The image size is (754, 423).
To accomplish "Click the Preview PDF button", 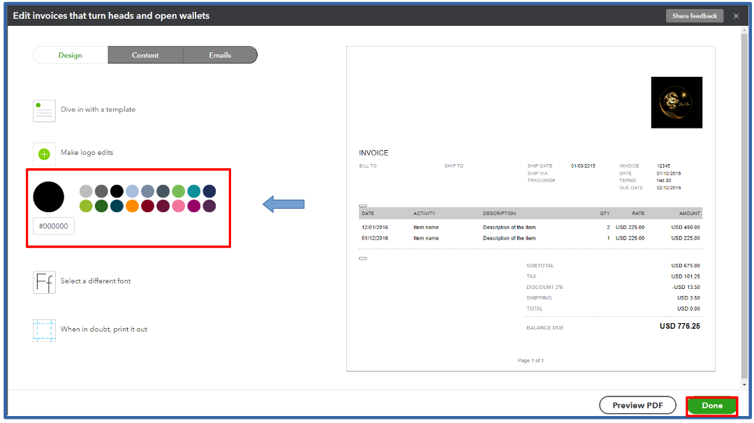I will pos(637,406).
